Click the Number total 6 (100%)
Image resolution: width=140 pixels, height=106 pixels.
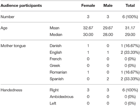pyautogui.click(x=130, y=17)
